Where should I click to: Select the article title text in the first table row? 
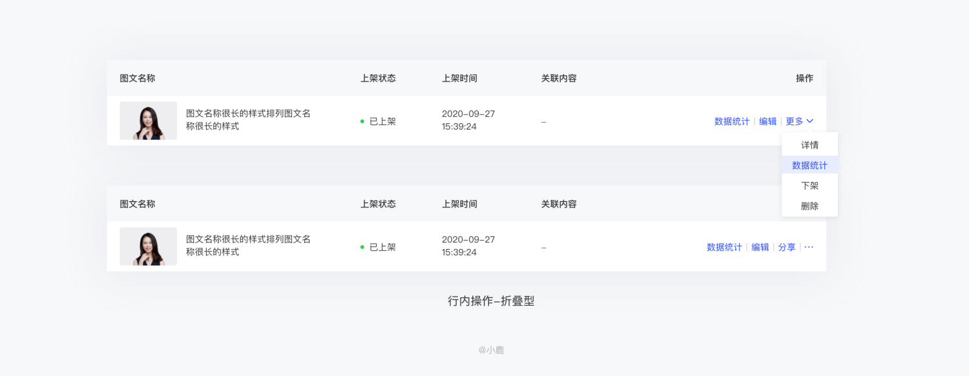[x=248, y=120]
